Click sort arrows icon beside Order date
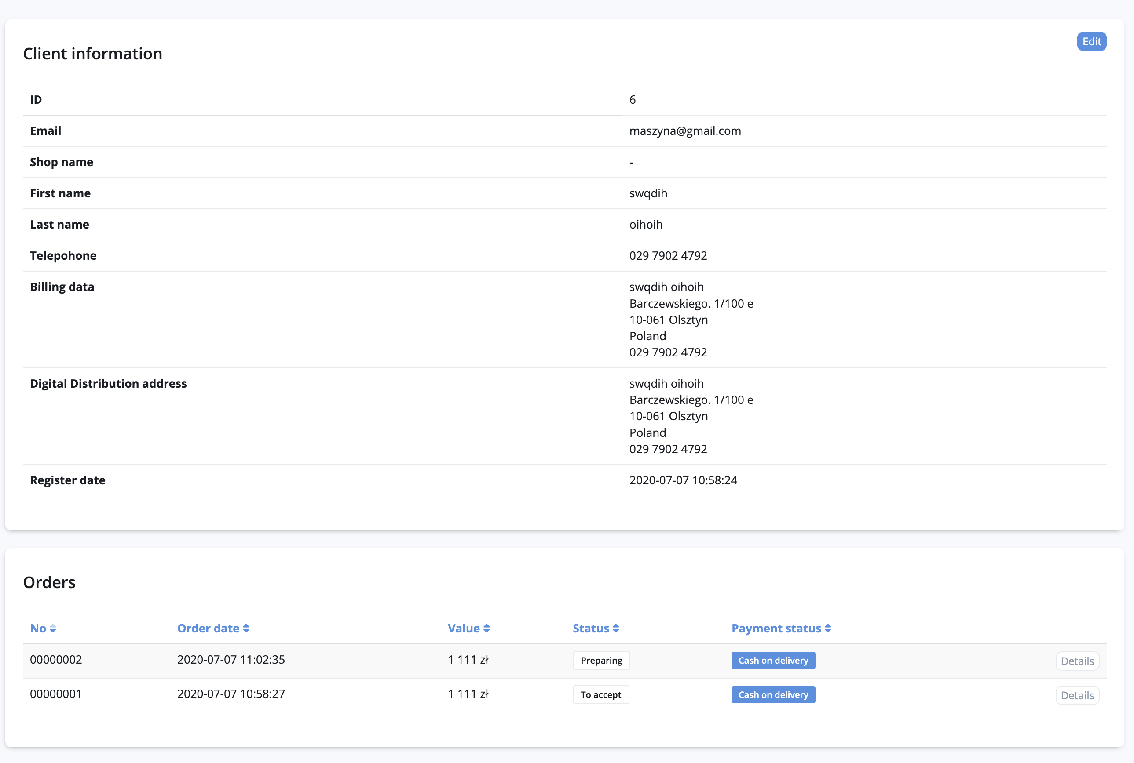This screenshot has height=763, width=1134. 246,629
